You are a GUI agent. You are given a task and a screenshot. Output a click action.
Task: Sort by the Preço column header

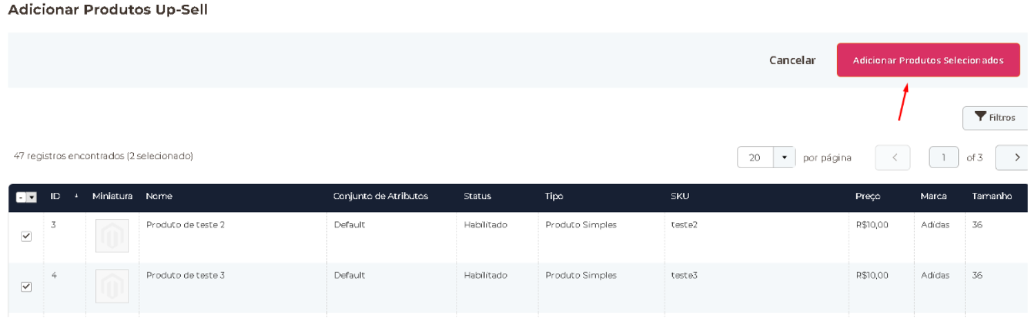(868, 197)
